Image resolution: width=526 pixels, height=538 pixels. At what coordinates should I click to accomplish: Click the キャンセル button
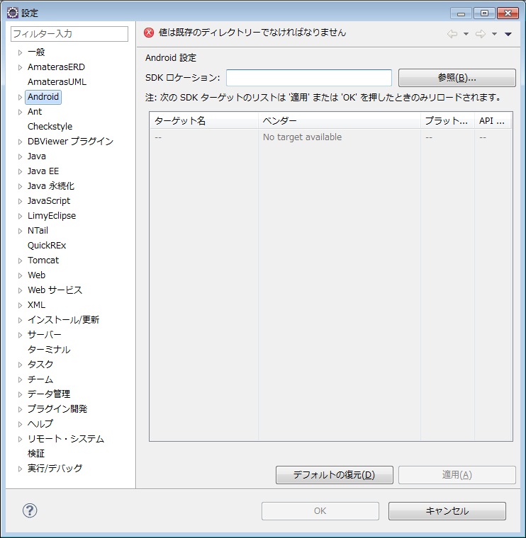click(x=447, y=511)
